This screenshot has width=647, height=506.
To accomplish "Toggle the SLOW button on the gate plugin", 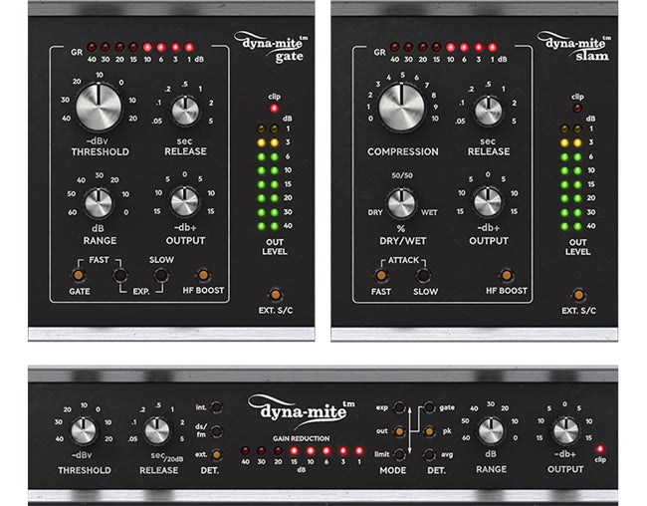I will coord(161,275).
